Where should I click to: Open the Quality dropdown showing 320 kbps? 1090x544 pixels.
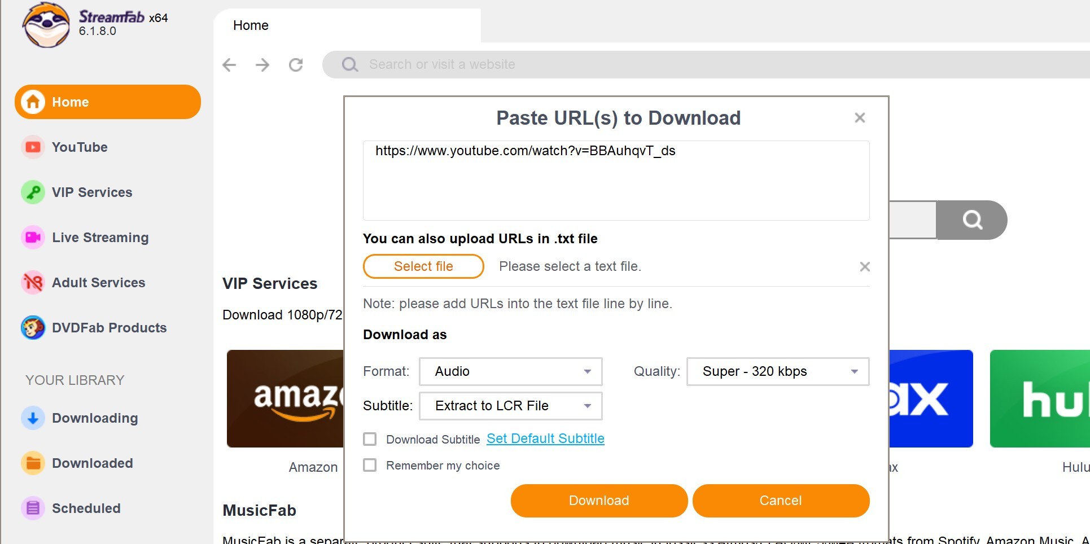[x=778, y=371]
